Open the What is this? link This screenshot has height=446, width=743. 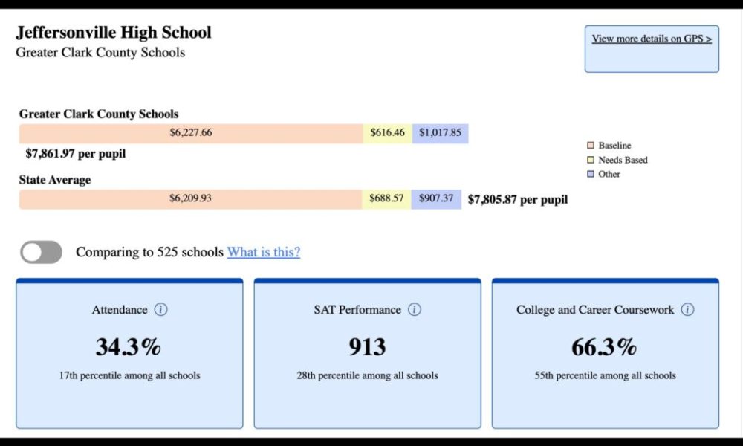tap(264, 252)
